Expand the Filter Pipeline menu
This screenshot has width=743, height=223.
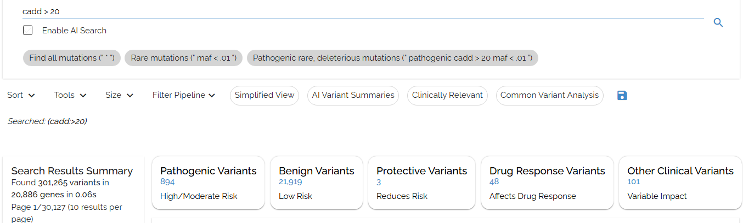[184, 95]
